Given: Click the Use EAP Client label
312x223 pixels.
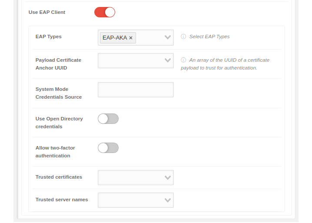Looking at the screenshot, I should click(47, 12).
